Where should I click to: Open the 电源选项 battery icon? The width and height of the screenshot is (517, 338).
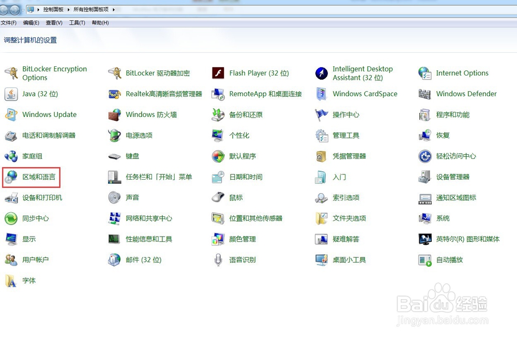[115, 135]
